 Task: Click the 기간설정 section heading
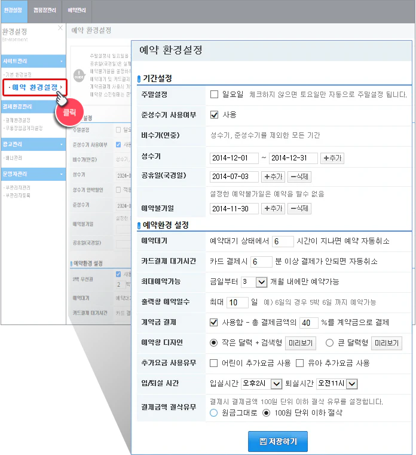point(157,78)
